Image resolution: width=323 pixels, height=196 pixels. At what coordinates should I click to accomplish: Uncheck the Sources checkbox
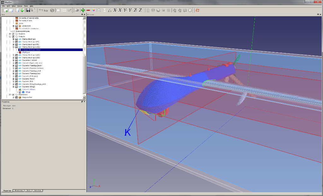pyautogui.click(x=13, y=34)
